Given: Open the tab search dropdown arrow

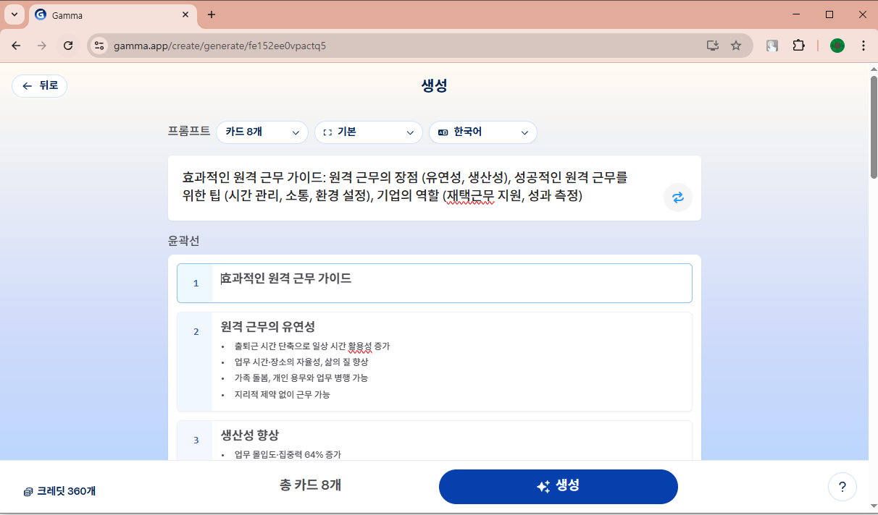Looking at the screenshot, I should [x=14, y=14].
